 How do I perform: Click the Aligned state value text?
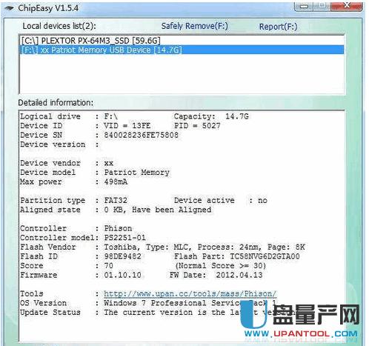(x=158, y=210)
